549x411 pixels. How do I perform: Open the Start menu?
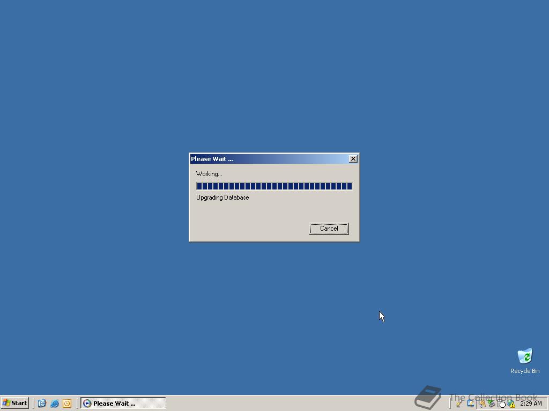tap(14, 403)
